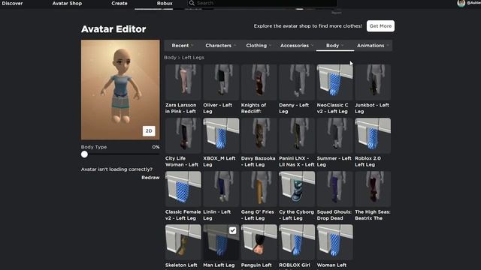481x270 pixels.
Task: Select Zara Larsson in Pink left leg thumbnail
Action: coord(183,82)
